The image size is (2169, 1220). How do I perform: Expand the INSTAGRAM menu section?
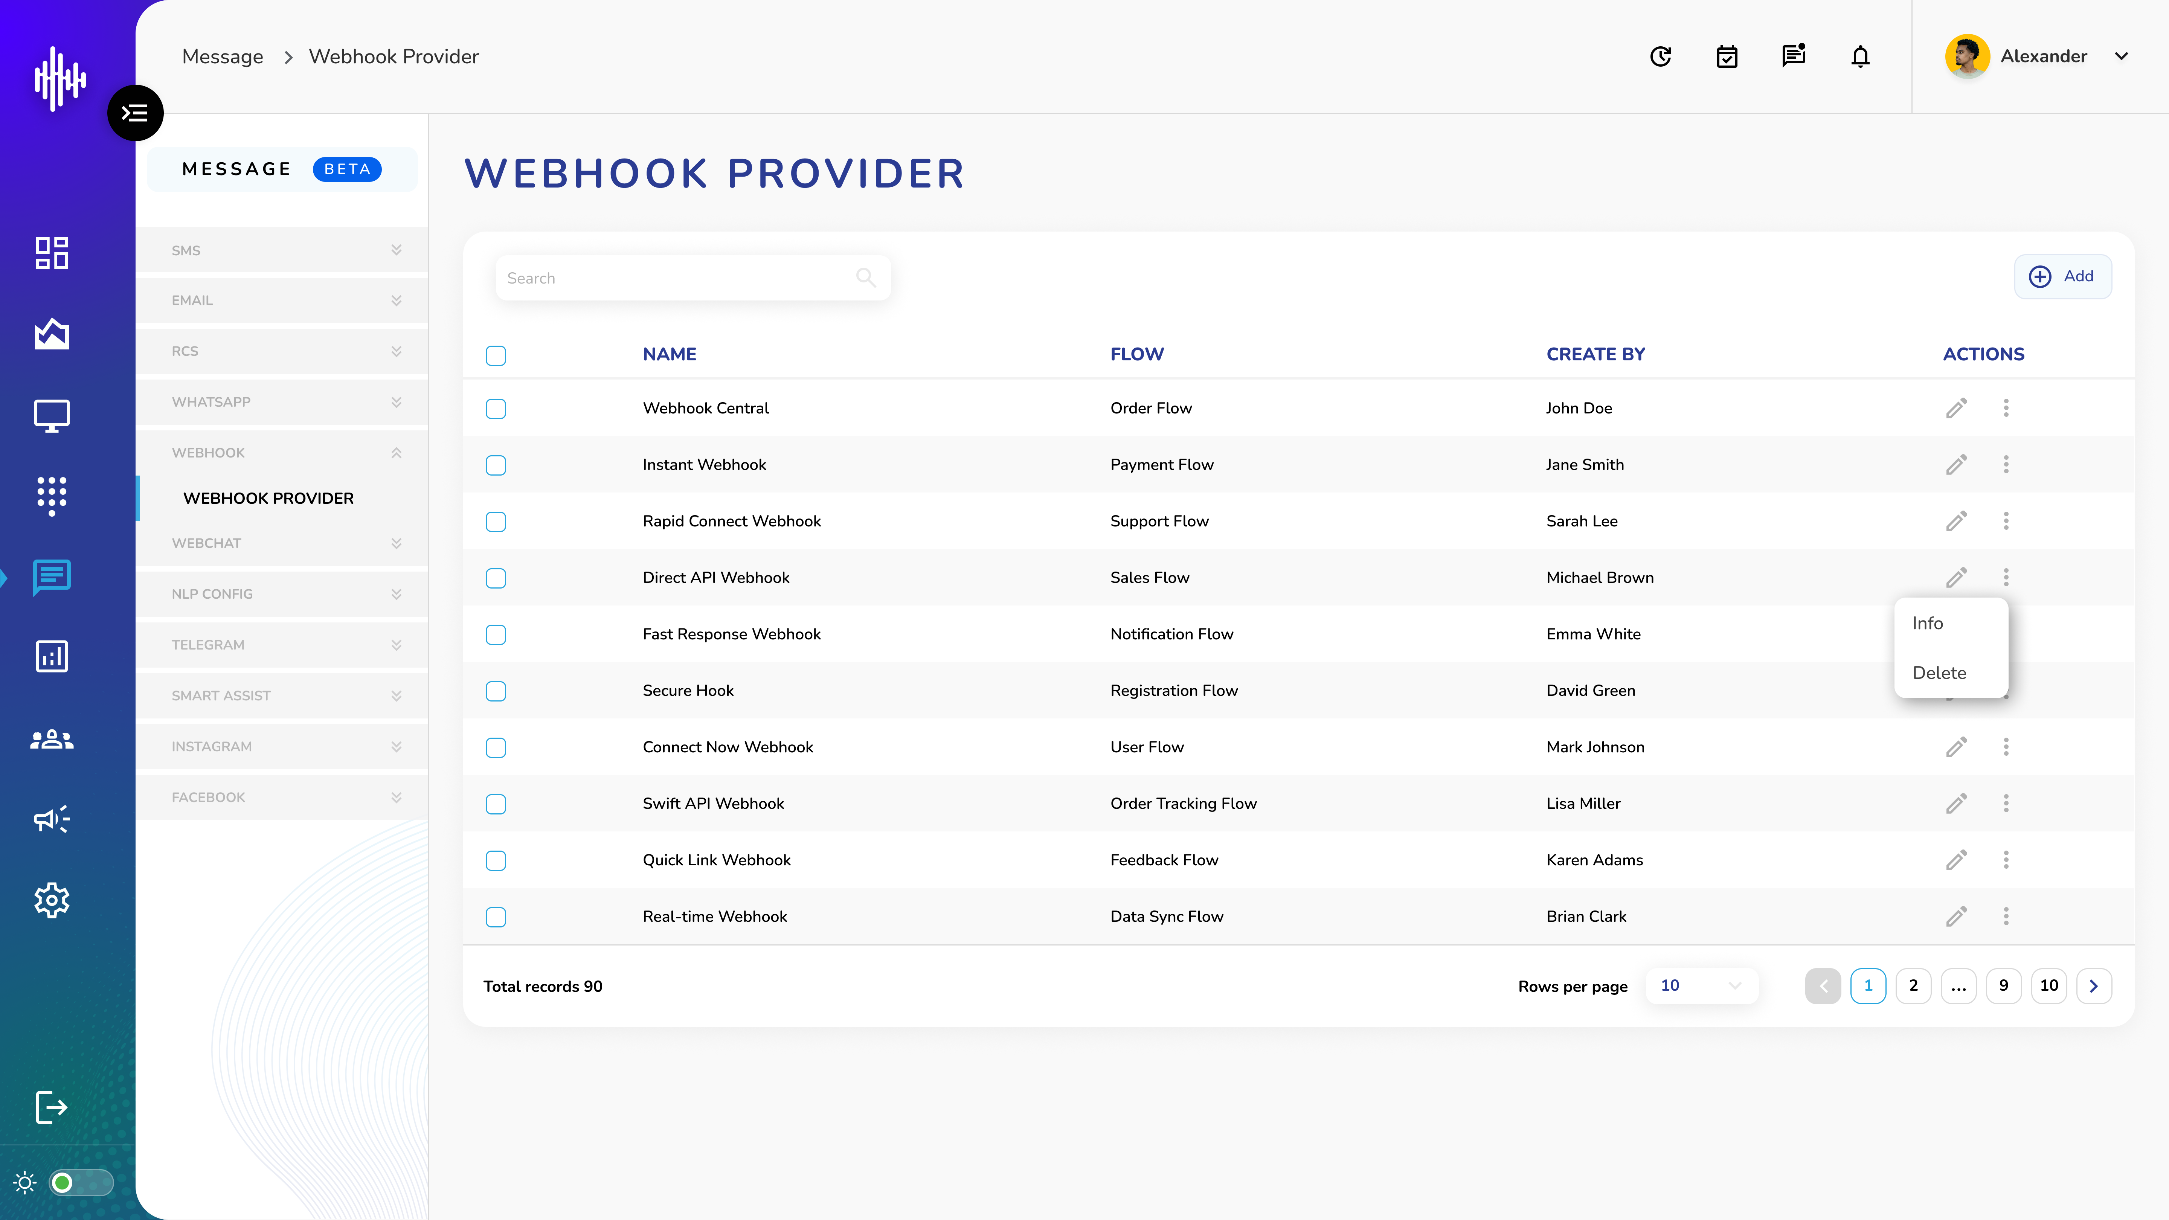tap(282, 747)
